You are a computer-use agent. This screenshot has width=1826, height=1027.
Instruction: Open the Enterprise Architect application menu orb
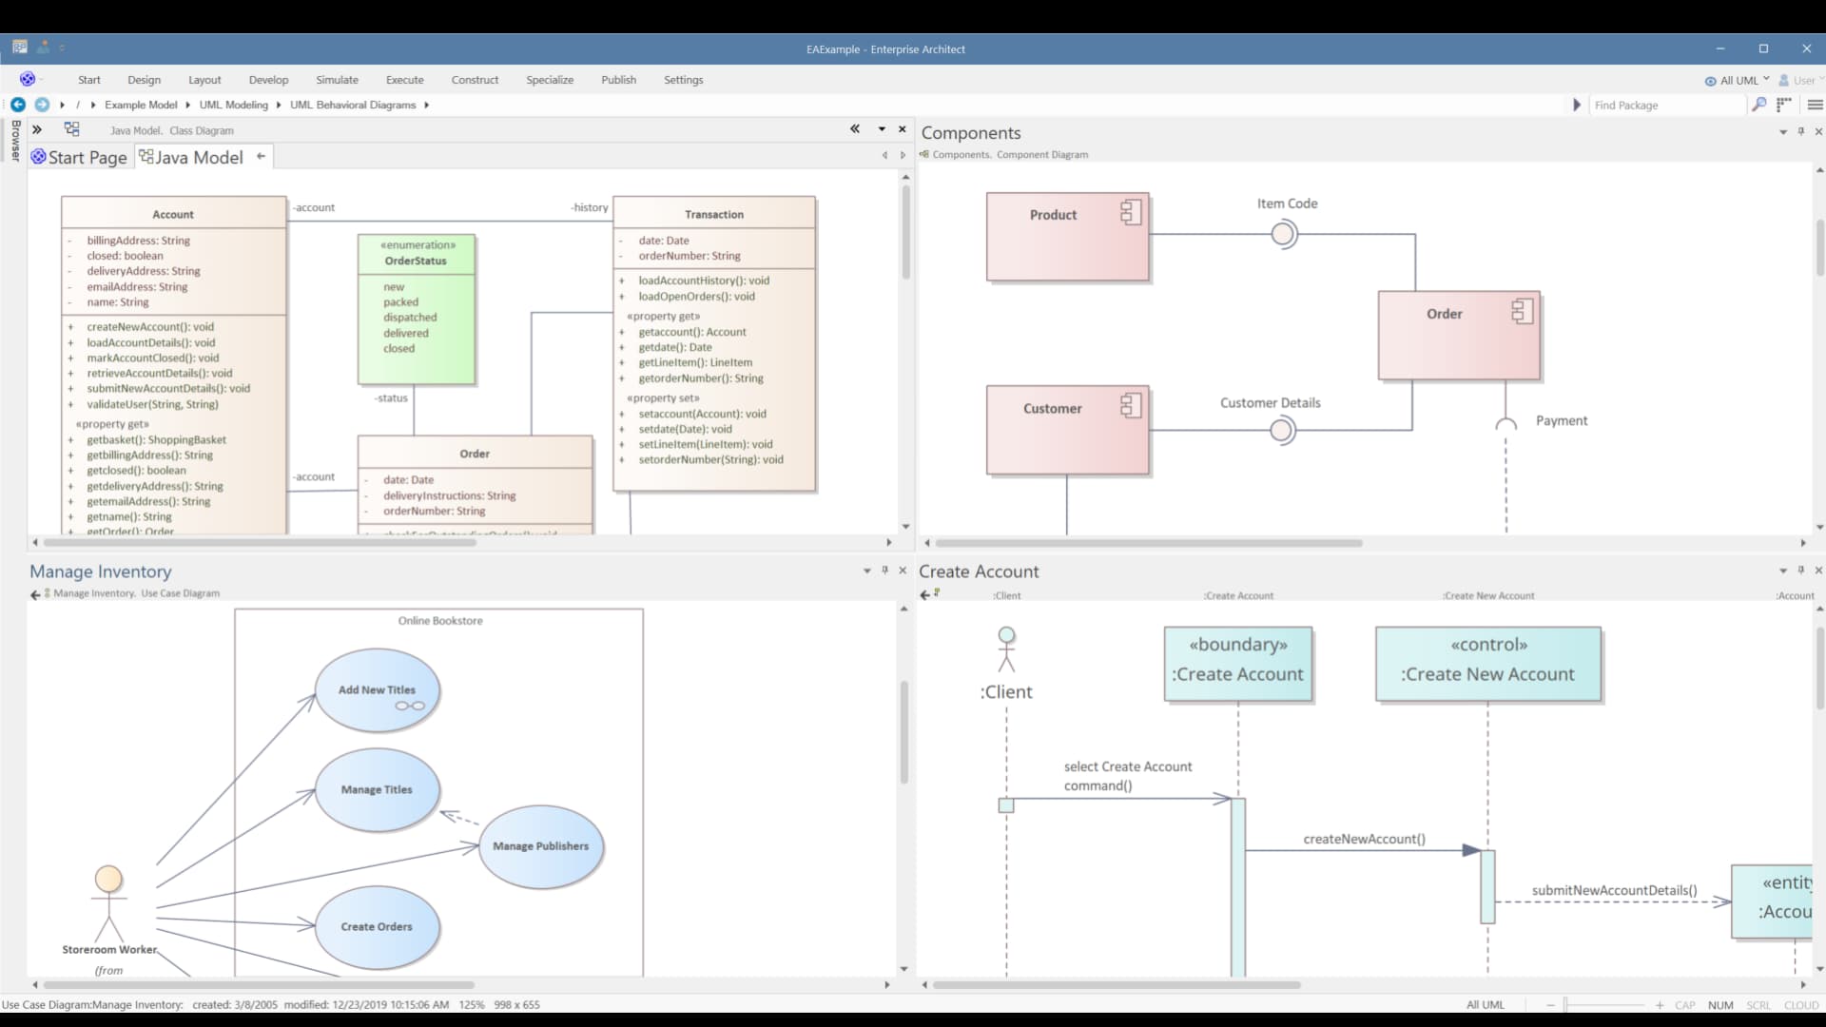pos(27,79)
